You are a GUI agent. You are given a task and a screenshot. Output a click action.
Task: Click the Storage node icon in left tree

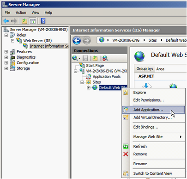tap(12, 68)
